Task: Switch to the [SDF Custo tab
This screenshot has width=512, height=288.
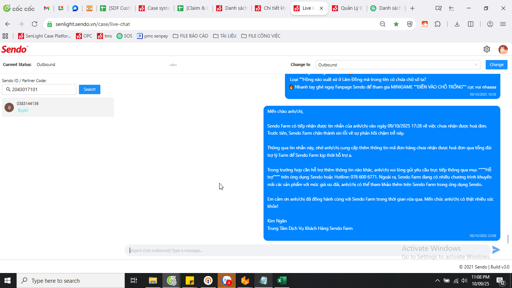Action: coord(116,8)
